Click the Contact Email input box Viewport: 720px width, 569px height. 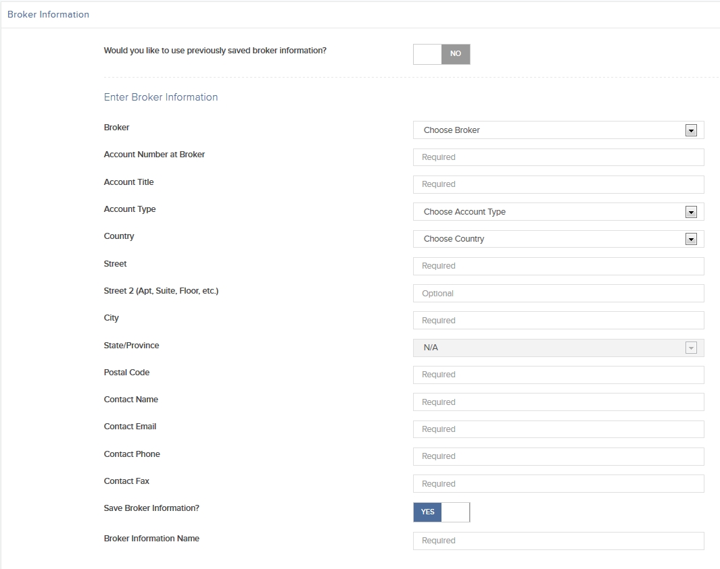(558, 429)
